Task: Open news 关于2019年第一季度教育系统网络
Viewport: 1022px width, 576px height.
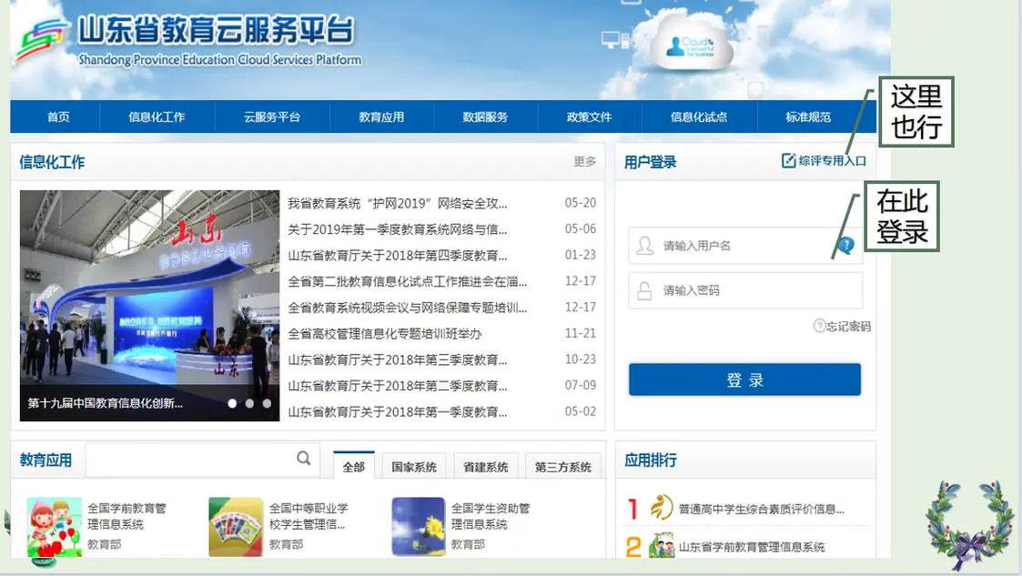Action: pyautogui.click(x=398, y=229)
